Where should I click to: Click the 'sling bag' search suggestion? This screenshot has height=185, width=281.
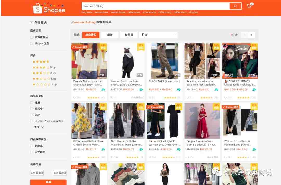point(193,12)
